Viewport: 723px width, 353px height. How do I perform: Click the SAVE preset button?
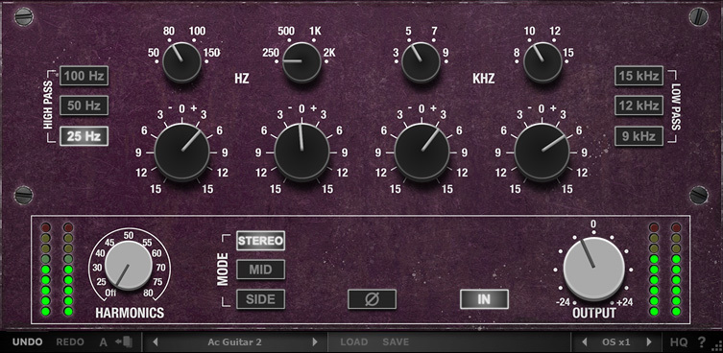(x=396, y=341)
